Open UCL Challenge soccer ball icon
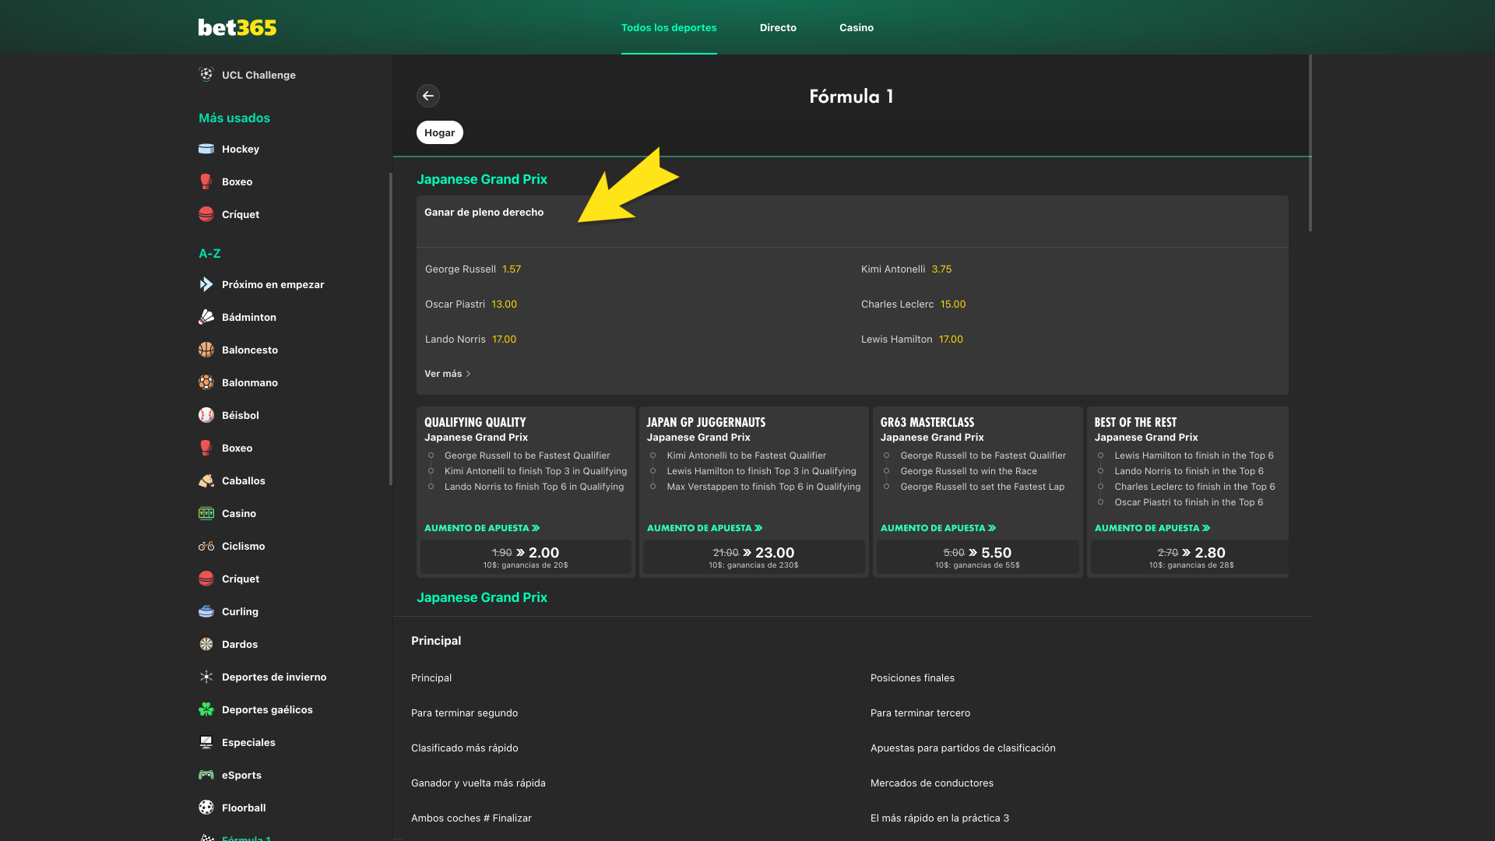Image resolution: width=1495 pixels, height=841 pixels. 206,75
